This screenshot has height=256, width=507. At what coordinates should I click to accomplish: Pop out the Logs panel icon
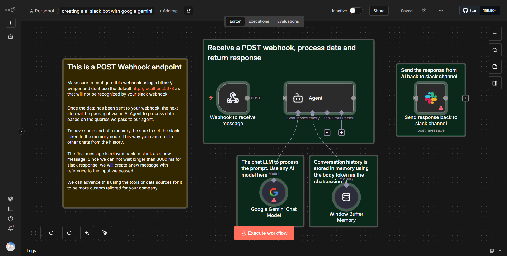click(x=492, y=251)
